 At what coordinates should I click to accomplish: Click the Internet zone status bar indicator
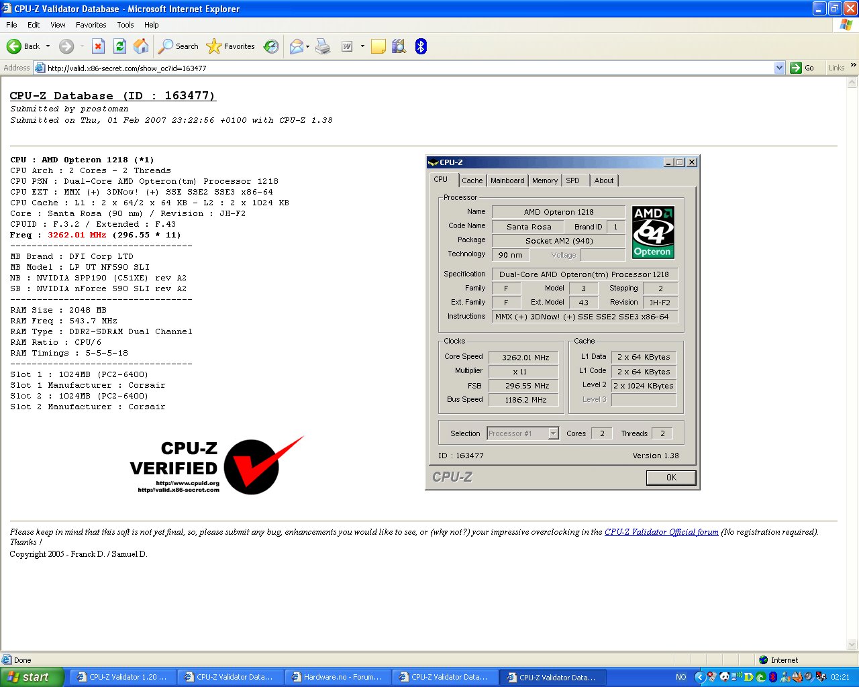(x=778, y=660)
